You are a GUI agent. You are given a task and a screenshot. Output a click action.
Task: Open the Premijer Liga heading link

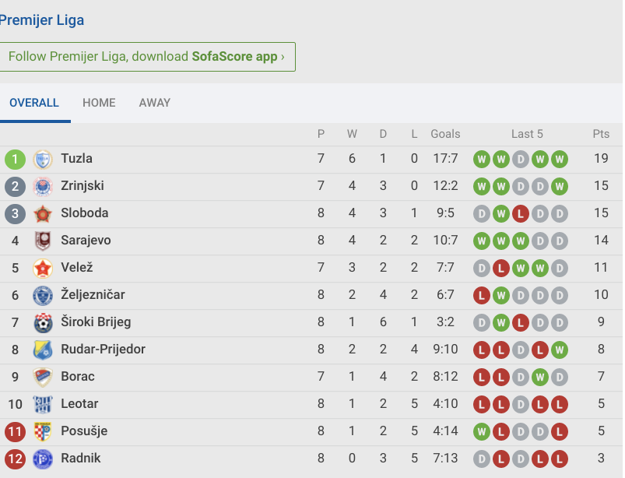coord(42,20)
